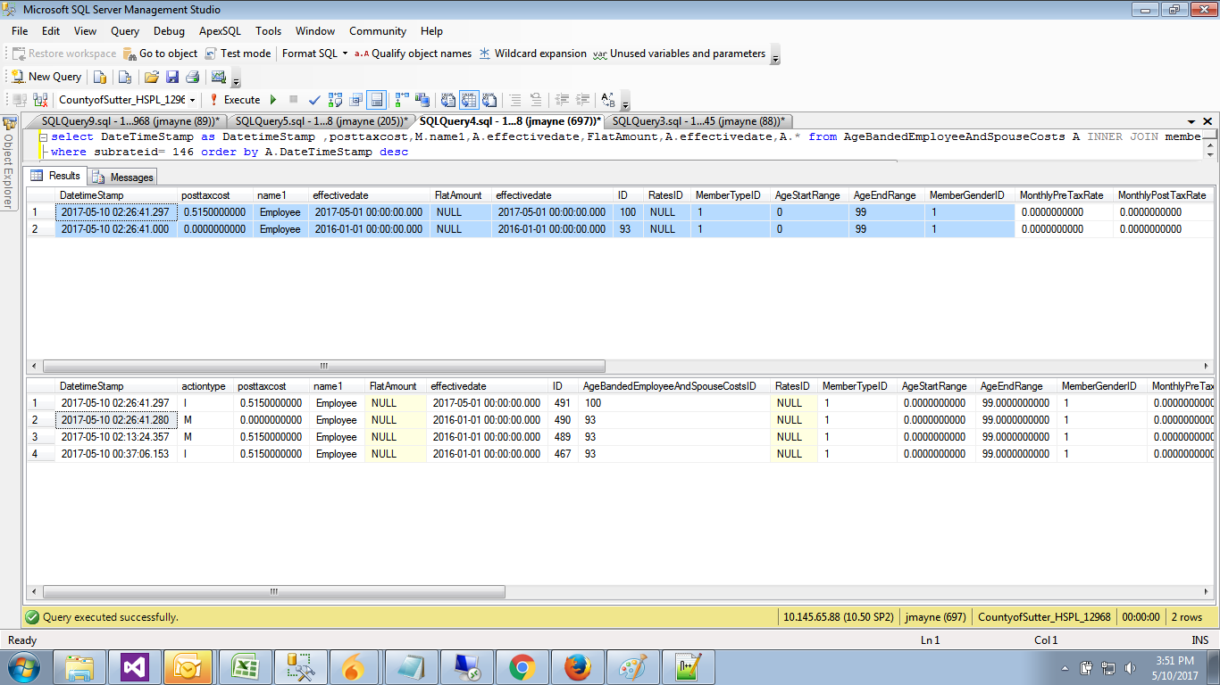Open the Query menu
Screen dimensions: 1220x685
[125, 31]
